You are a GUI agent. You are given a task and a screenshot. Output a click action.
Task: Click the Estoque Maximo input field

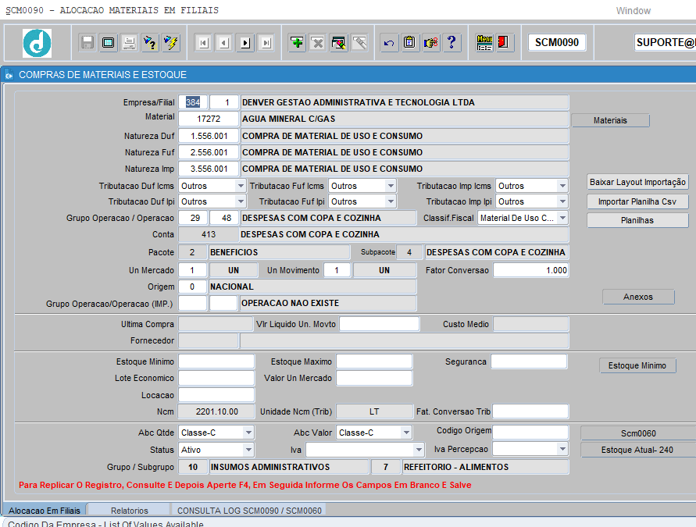click(374, 361)
